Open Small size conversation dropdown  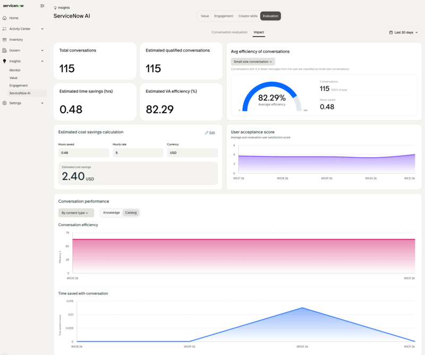pos(253,62)
